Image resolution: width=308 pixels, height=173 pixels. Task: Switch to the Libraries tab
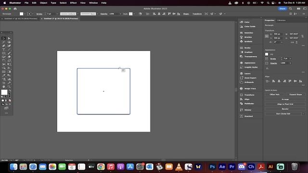tap(281, 20)
